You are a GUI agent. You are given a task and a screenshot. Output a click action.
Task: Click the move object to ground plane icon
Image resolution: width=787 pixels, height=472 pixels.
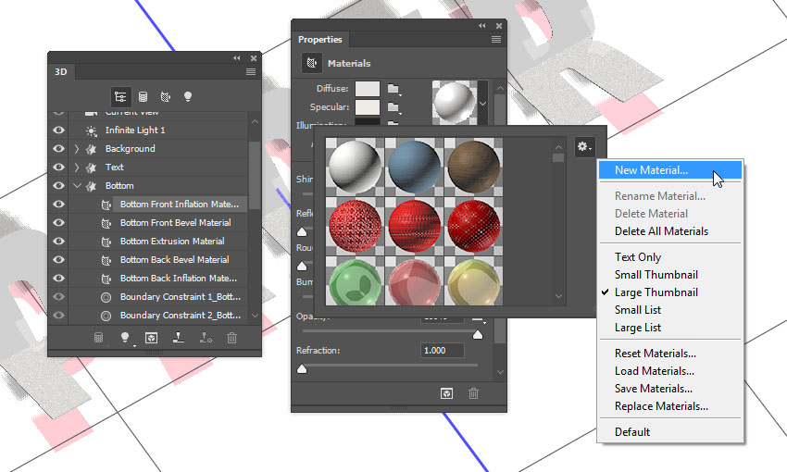pyautogui.click(x=178, y=338)
